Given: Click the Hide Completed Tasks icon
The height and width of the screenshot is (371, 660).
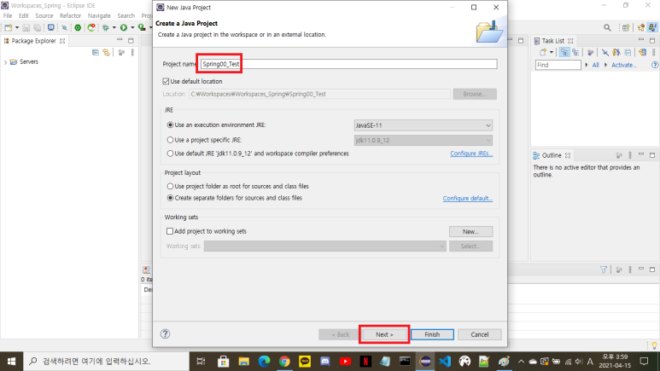Looking at the screenshot, I should 605,52.
